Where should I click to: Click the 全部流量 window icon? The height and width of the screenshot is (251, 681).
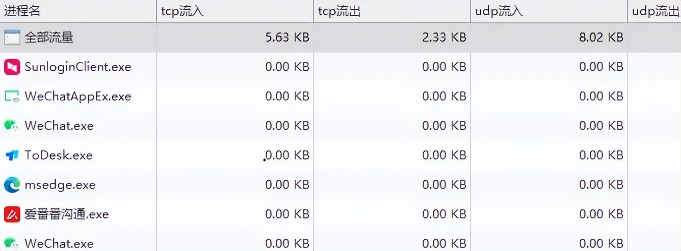click(x=12, y=37)
